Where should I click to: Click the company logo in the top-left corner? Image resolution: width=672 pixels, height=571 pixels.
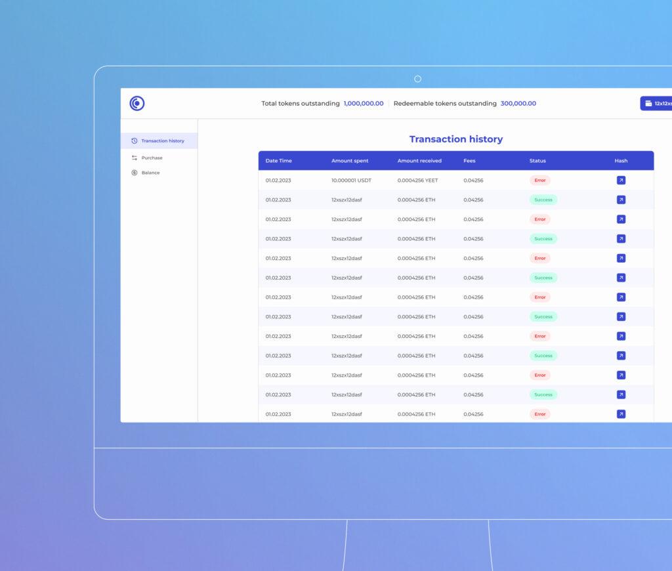136,103
